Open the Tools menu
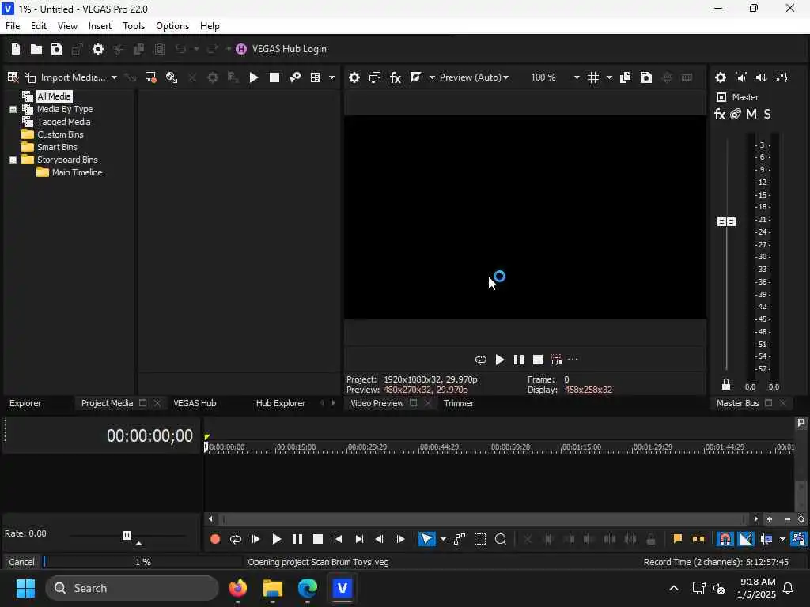Viewport: 810px width, 607px height. click(133, 26)
